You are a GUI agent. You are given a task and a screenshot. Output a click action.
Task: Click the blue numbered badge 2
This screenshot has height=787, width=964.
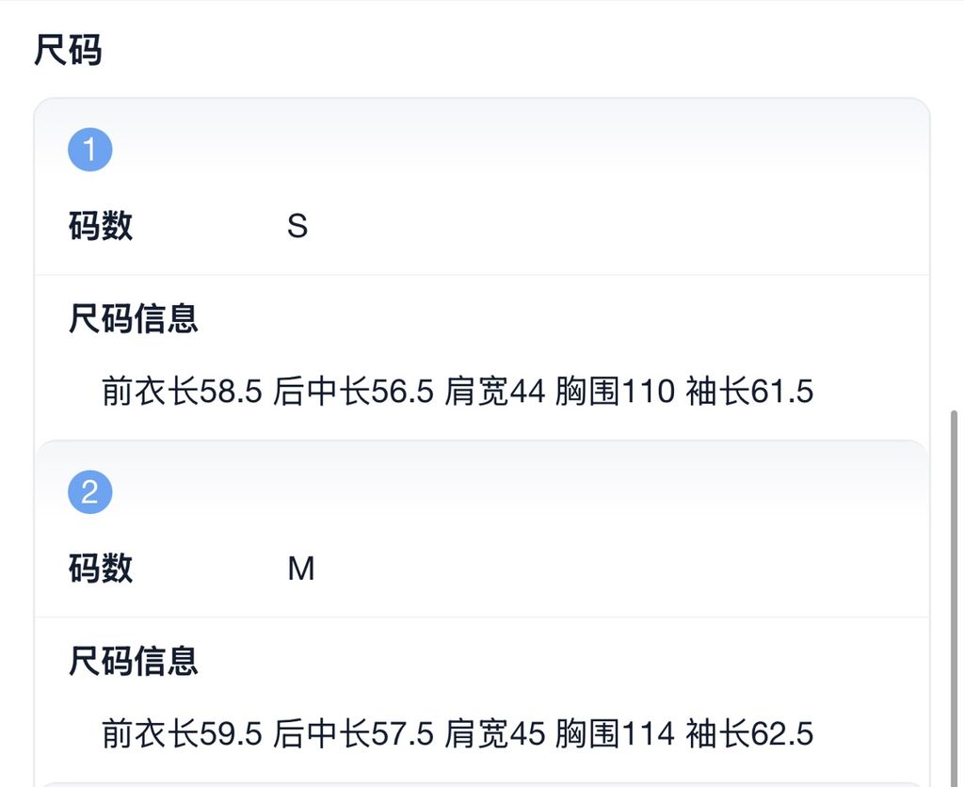89,490
